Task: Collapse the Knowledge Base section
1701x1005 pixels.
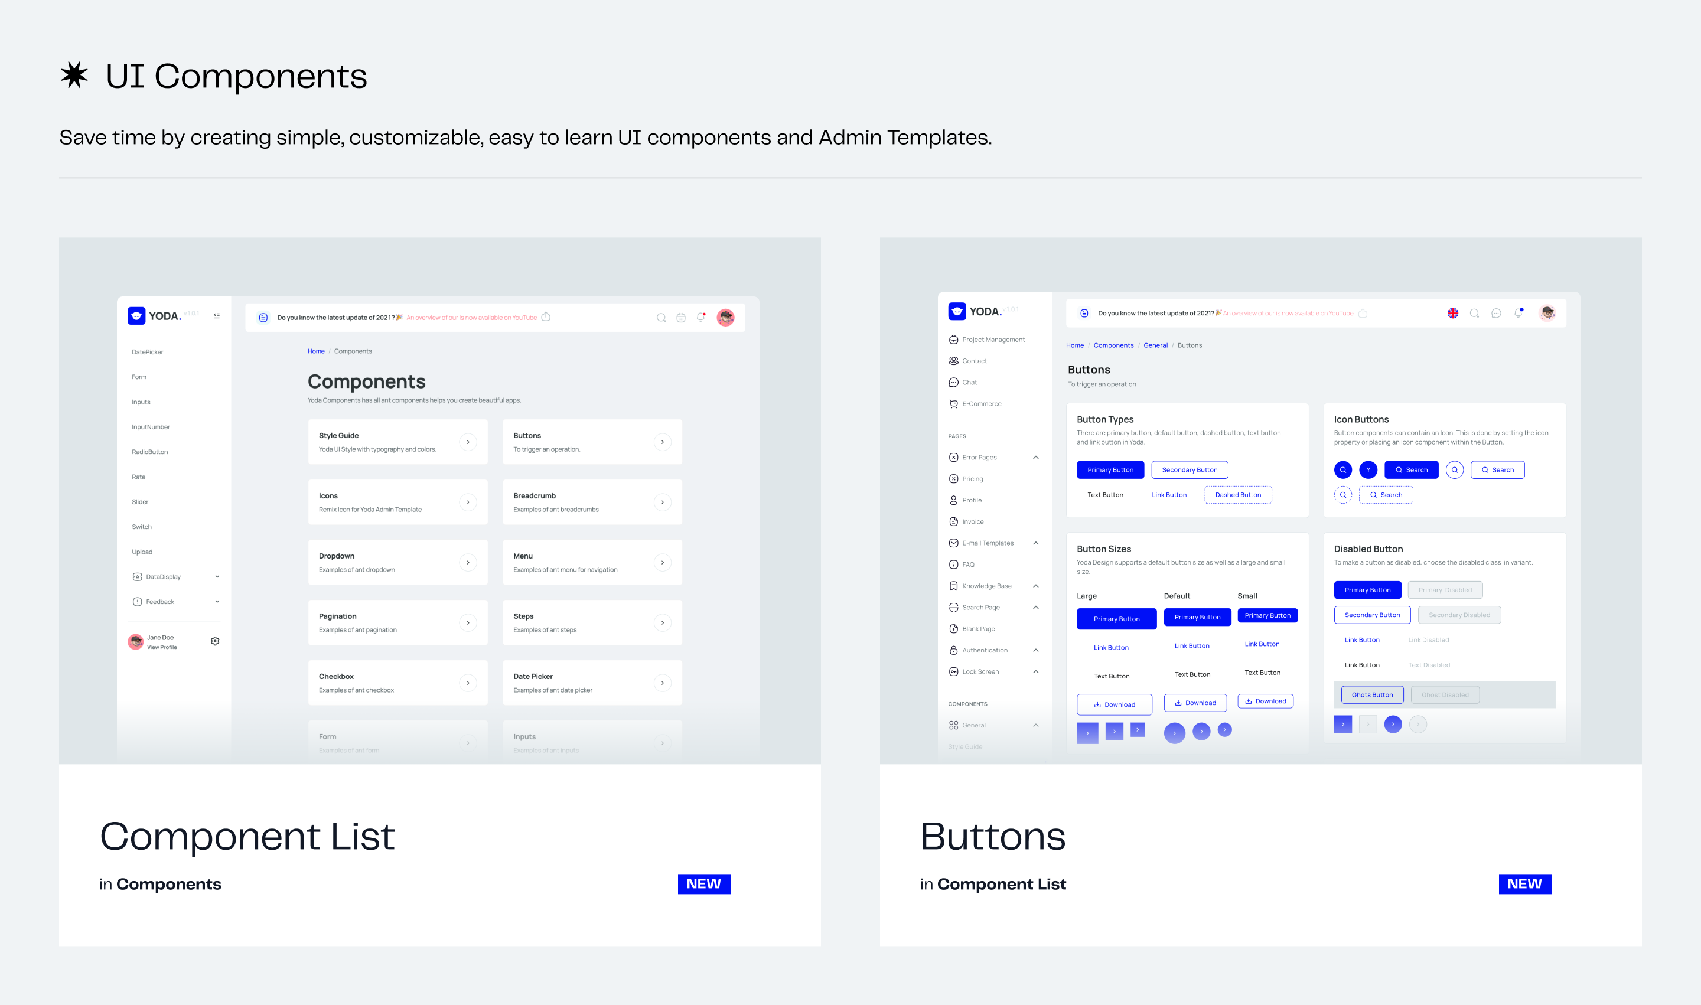Action: pyautogui.click(x=1035, y=586)
